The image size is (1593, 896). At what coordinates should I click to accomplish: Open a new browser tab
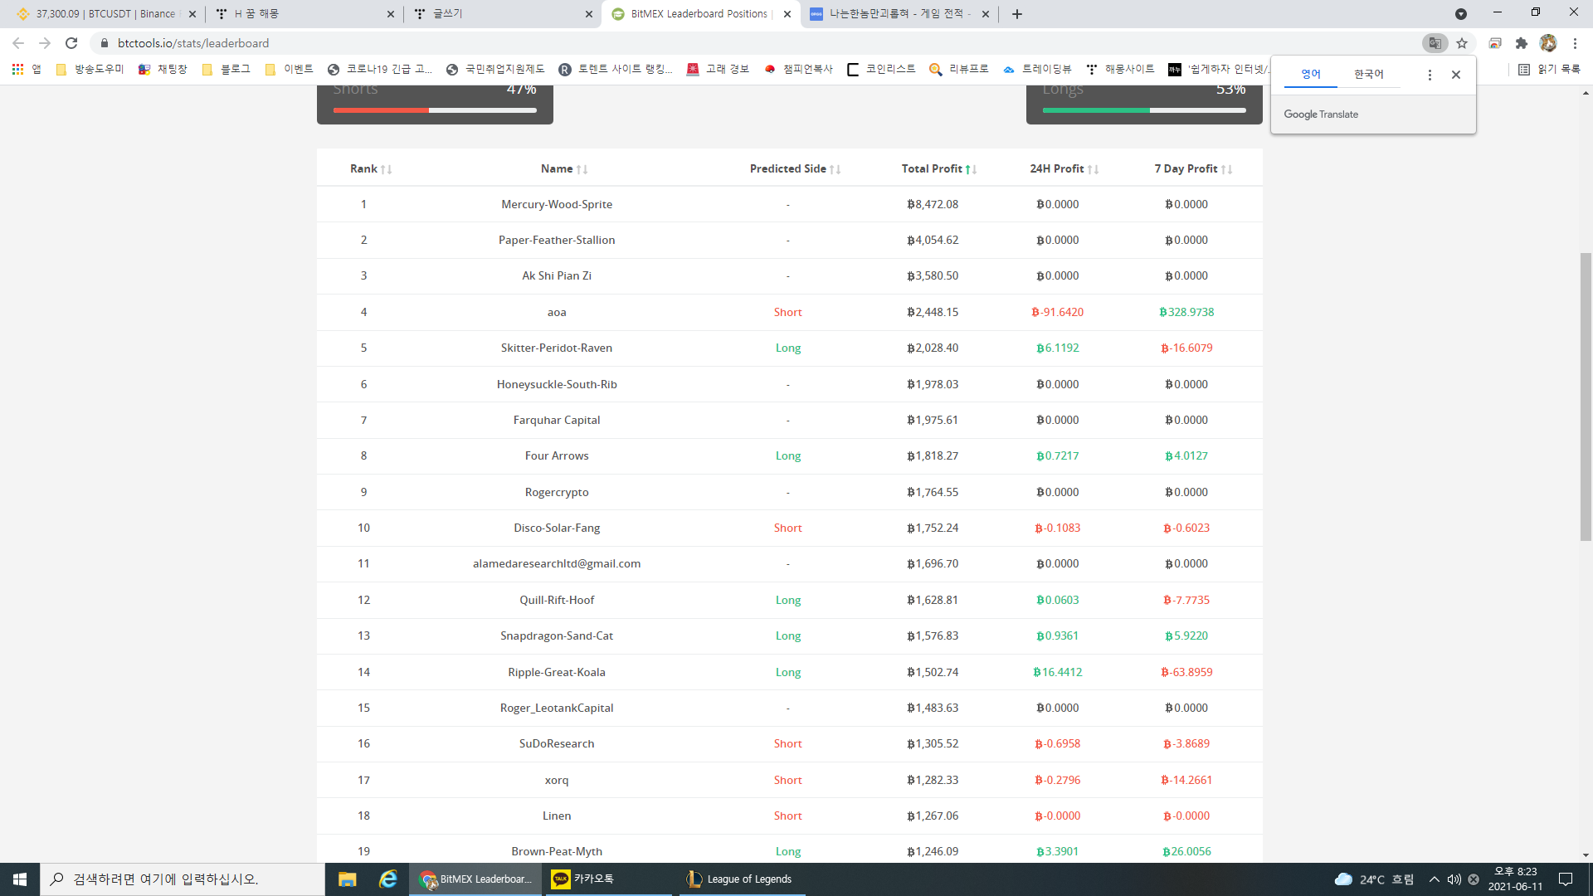pos(1017,14)
